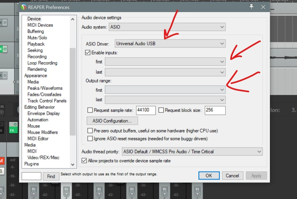This screenshot has height=199, width=297.
Task: Open the Audio system dropdown
Action: coord(167,27)
